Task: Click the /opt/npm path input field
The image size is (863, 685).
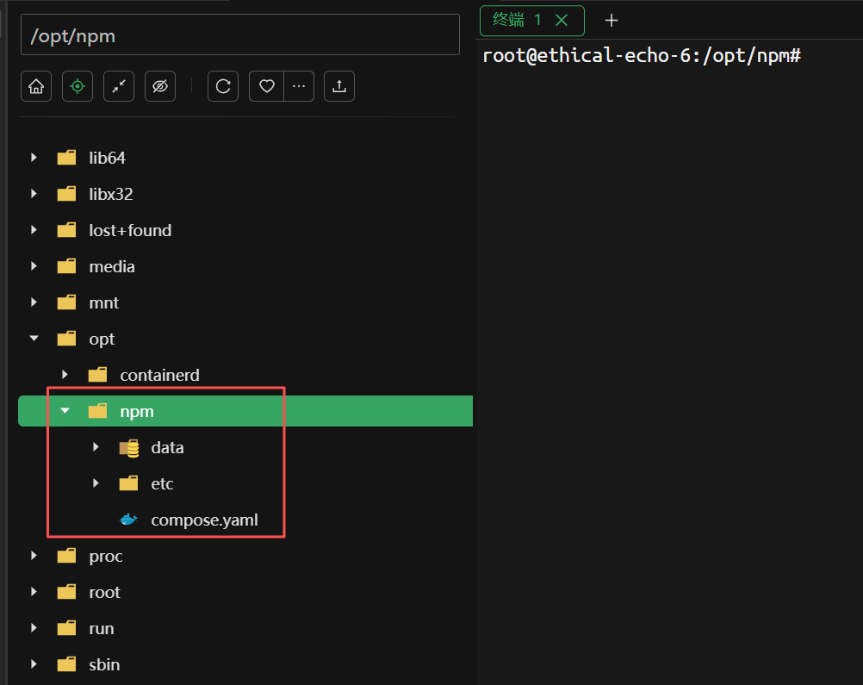Action: [239, 36]
